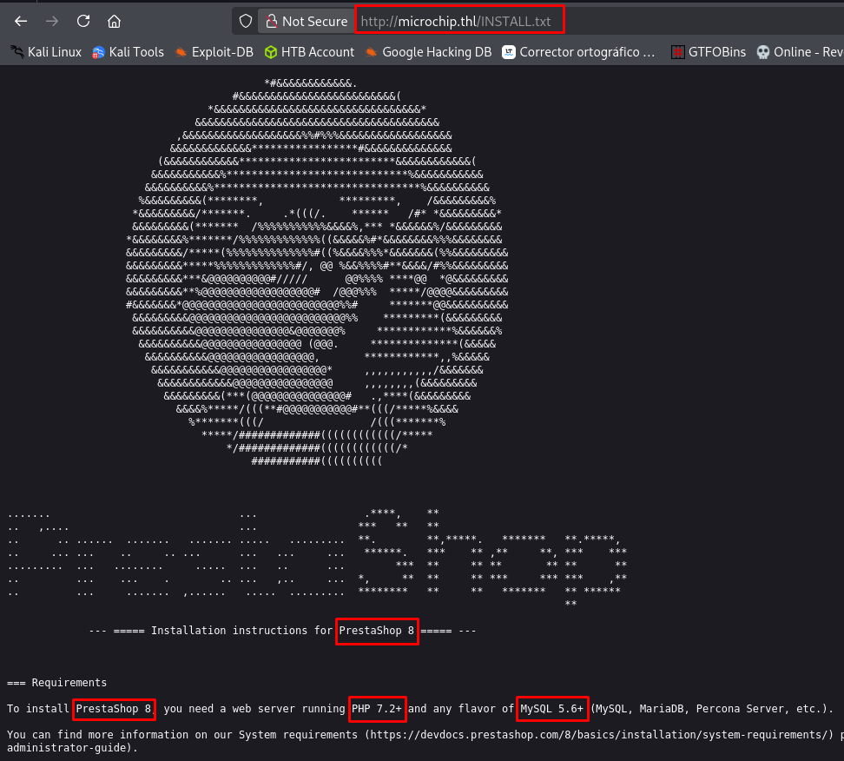Reload the INSTALL.txt page
This screenshot has width=844, height=761.
tap(83, 21)
